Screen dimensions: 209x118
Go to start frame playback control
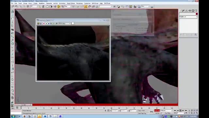point(175,110)
